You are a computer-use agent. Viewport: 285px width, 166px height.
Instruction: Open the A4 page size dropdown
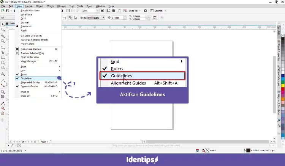coord(8,18)
